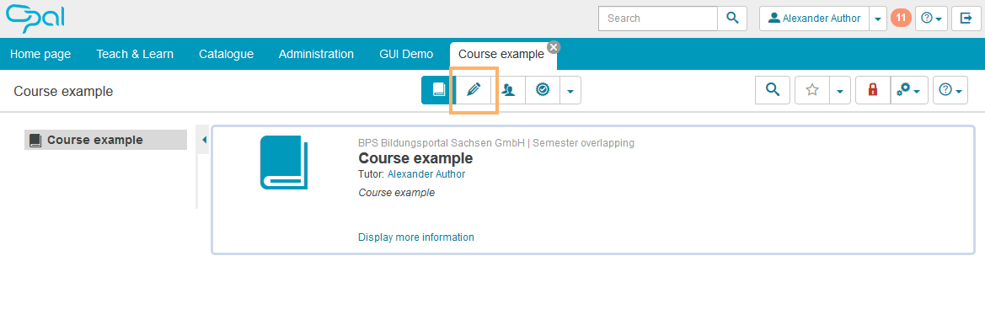Click the OPAL logo
Image resolution: width=985 pixels, height=309 pixels.
coord(35,19)
